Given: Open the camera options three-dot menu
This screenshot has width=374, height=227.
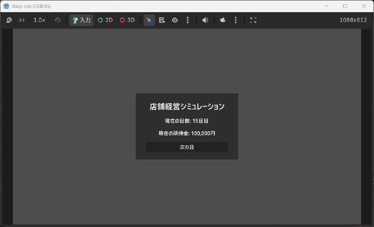Looking at the screenshot, I should [x=236, y=20].
